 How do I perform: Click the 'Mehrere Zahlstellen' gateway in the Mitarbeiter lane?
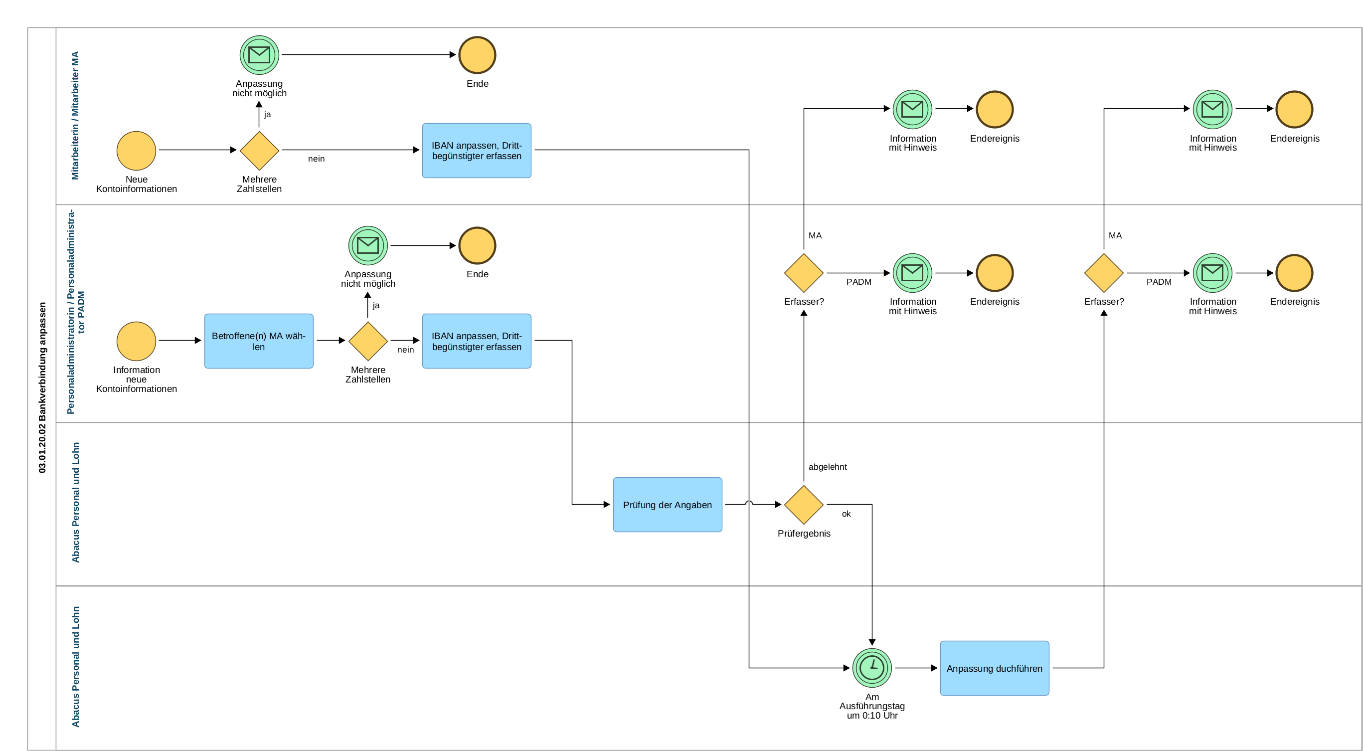point(259,150)
